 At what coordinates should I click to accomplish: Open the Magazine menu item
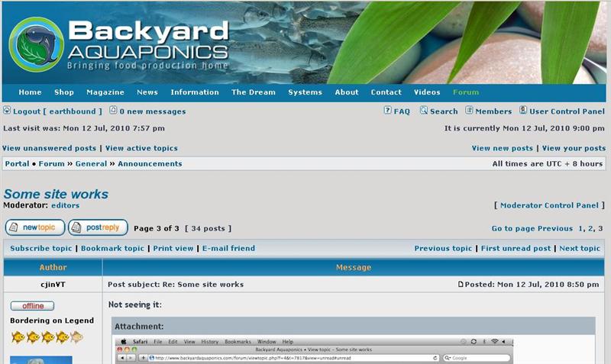click(x=105, y=92)
